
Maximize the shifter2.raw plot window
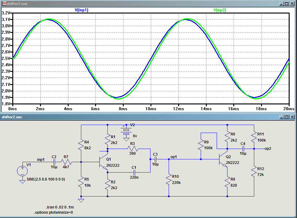pyautogui.click(x=287, y=4)
